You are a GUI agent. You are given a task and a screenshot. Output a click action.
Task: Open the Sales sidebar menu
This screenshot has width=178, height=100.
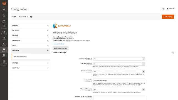pos(4,16)
